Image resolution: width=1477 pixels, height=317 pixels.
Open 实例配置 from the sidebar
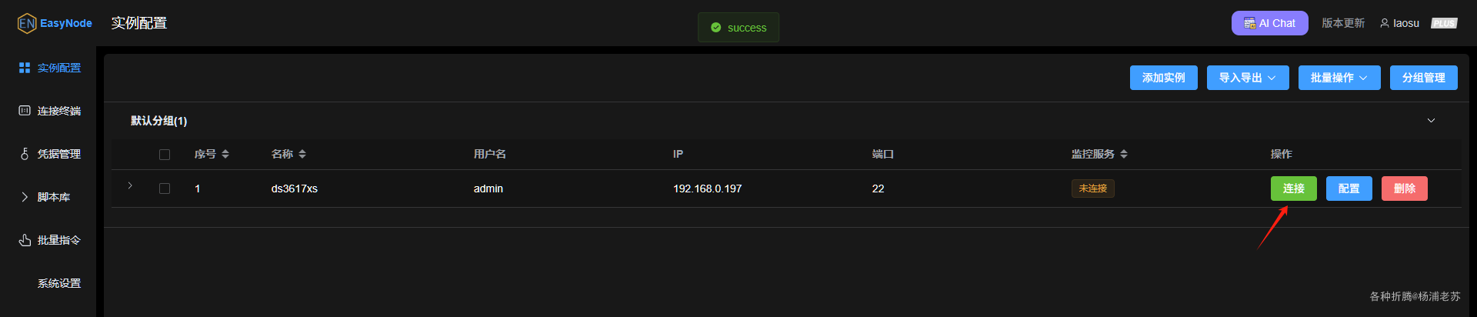tap(49, 68)
